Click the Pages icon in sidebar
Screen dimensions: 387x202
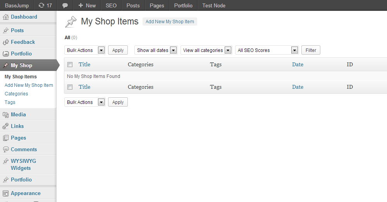point(6,138)
